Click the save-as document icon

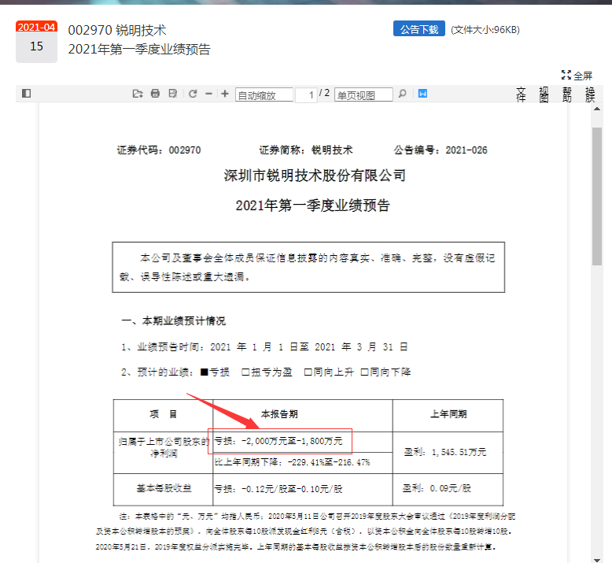click(172, 94)
